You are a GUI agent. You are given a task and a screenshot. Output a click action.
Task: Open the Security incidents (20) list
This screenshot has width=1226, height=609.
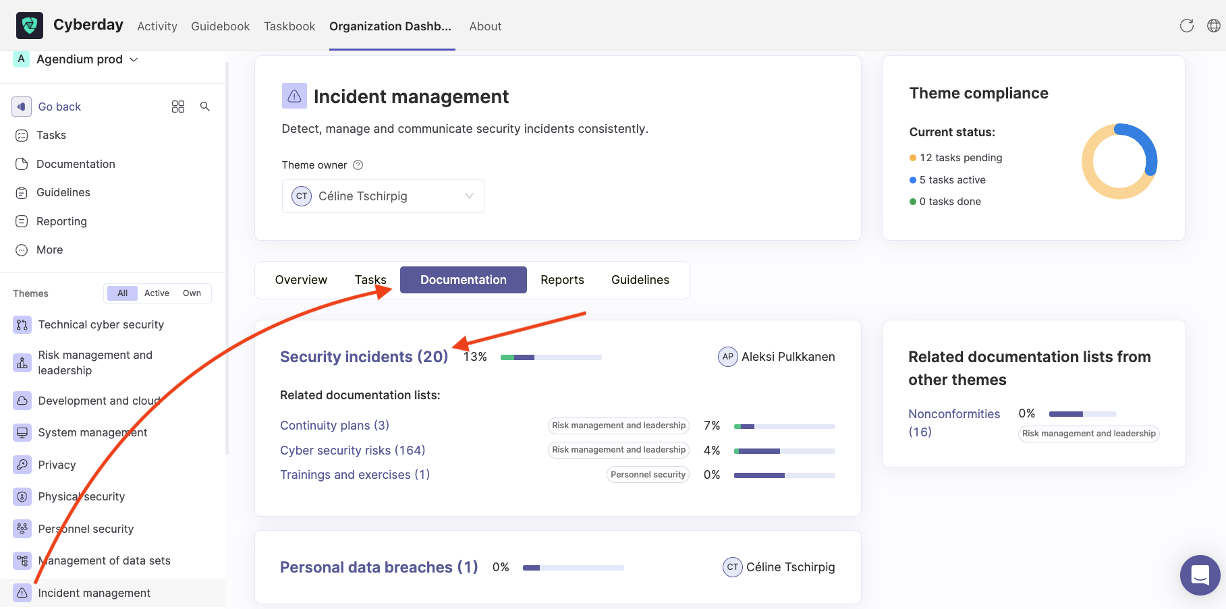tap(364, 357)
